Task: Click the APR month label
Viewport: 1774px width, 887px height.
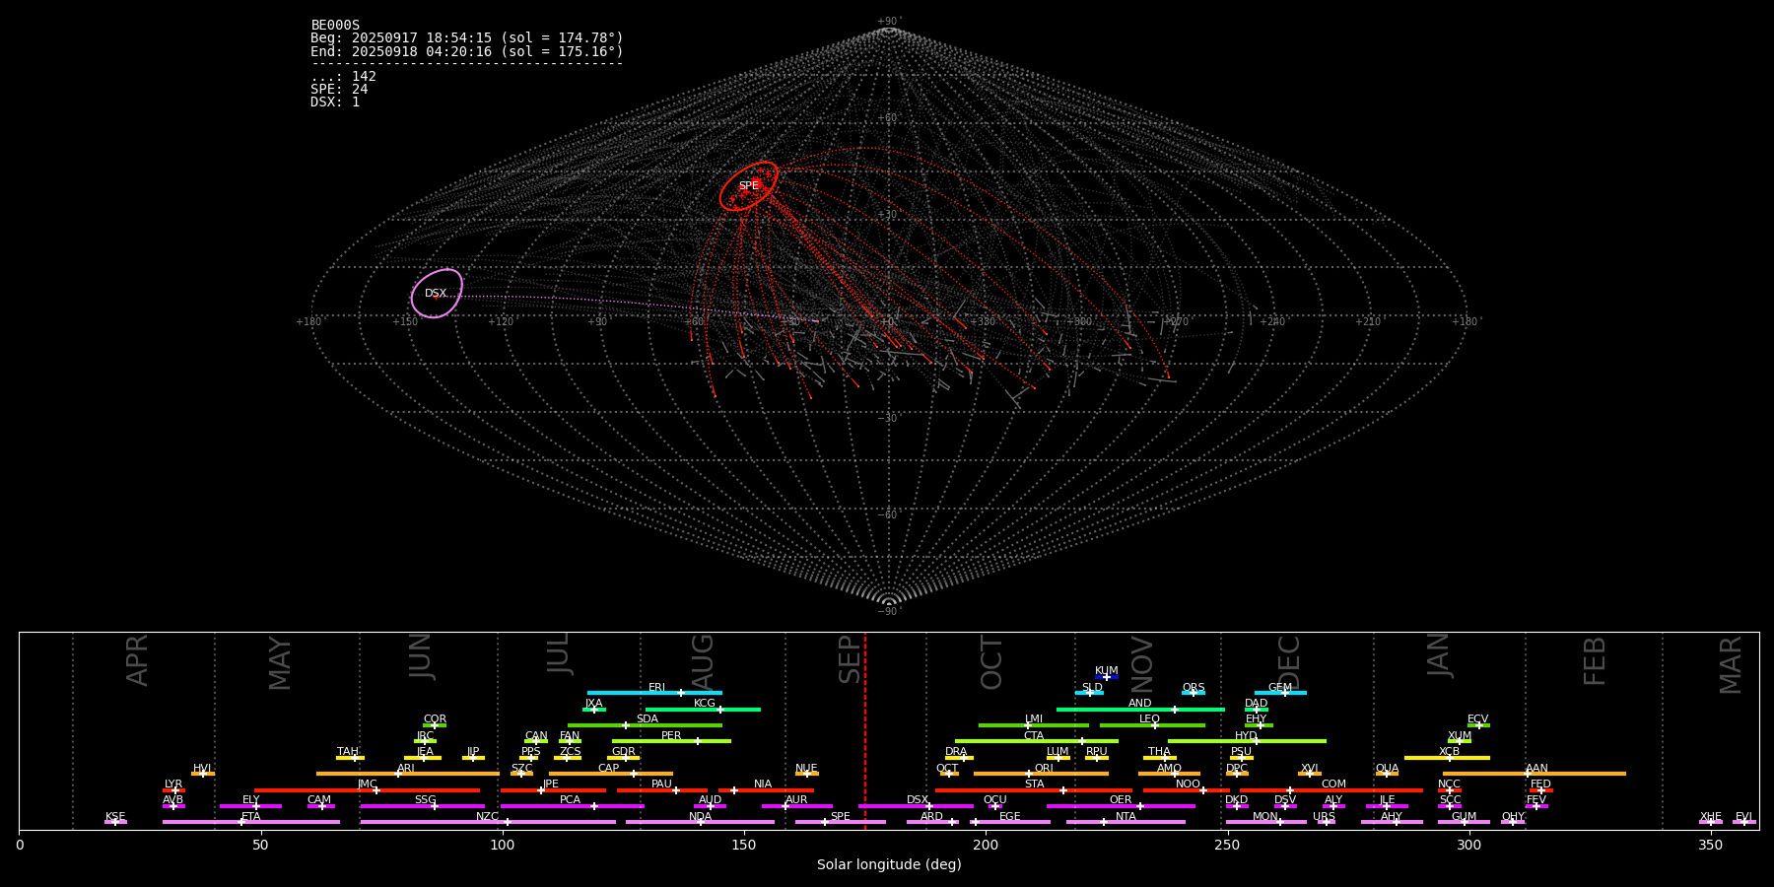Action: (137, 660)
